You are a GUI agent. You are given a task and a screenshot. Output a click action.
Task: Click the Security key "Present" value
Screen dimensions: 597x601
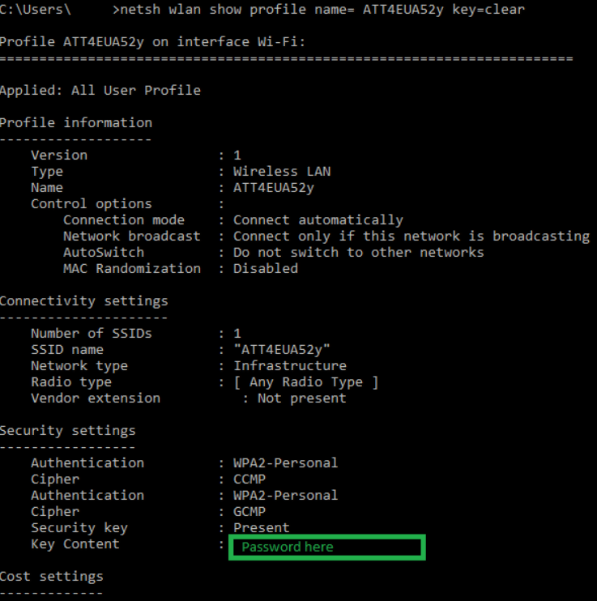click(x=261, y=527)
